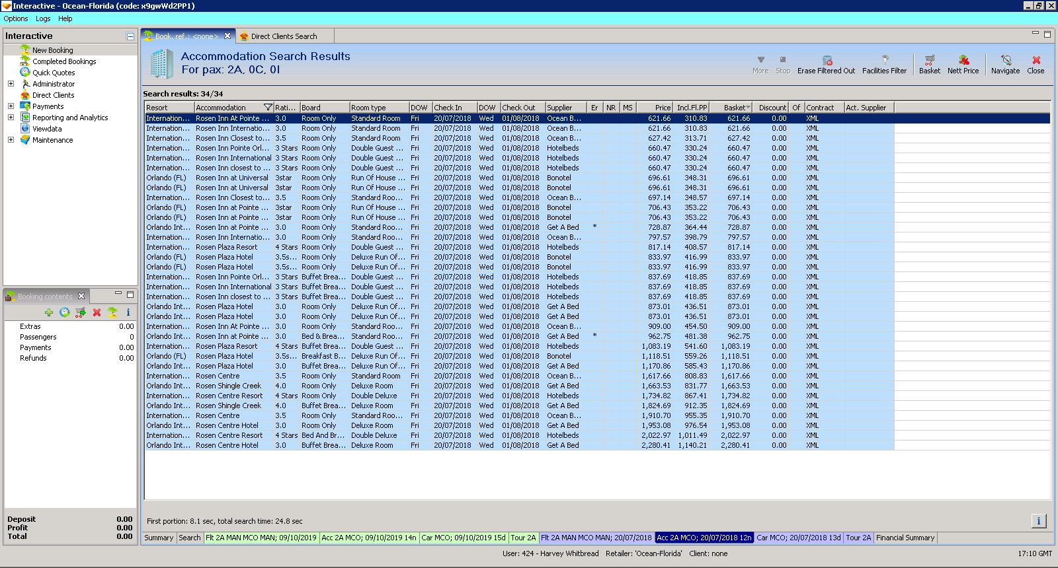
Task: Click the Accommodation column filter funnel
Action: coord(268,108)
